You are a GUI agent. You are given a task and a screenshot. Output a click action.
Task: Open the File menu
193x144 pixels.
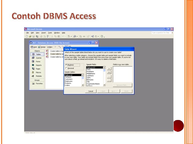tap(27, 33)
